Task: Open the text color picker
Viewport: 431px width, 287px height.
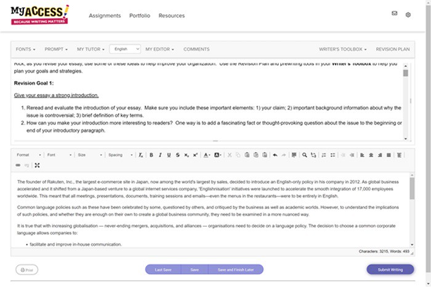Action: (207, 155)
